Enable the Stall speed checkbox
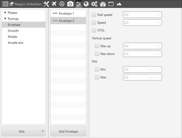The height and width of the screenshot is (138, 182). tap(94, 15)
